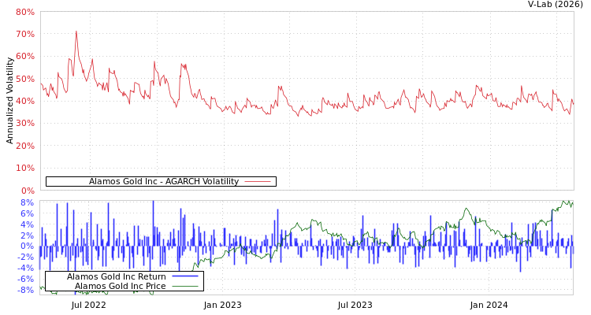
Task: Click the 40% label on the volatility axis
Action: tap(25, 102)
